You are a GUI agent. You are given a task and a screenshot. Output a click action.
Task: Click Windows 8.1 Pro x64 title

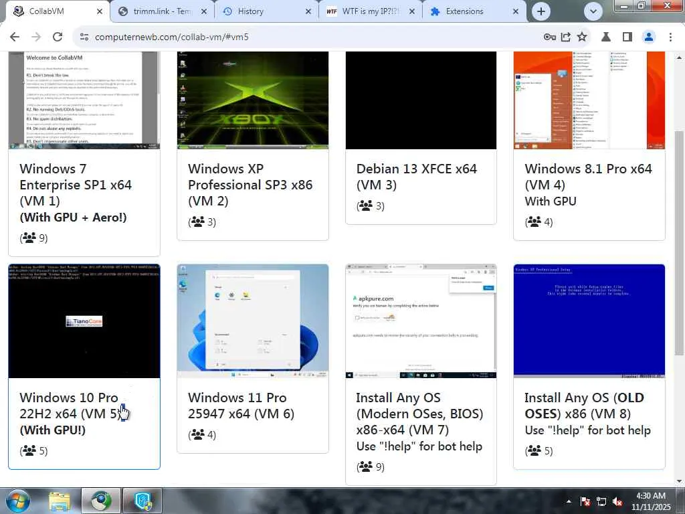pos(589,177)
